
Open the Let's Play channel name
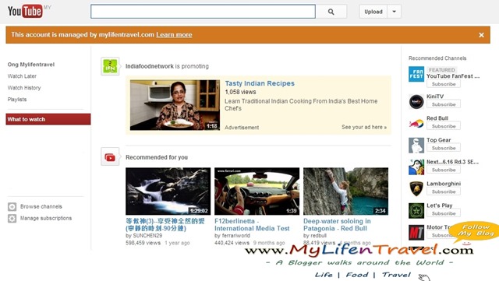pyautogui.click(x=440, y=205)
